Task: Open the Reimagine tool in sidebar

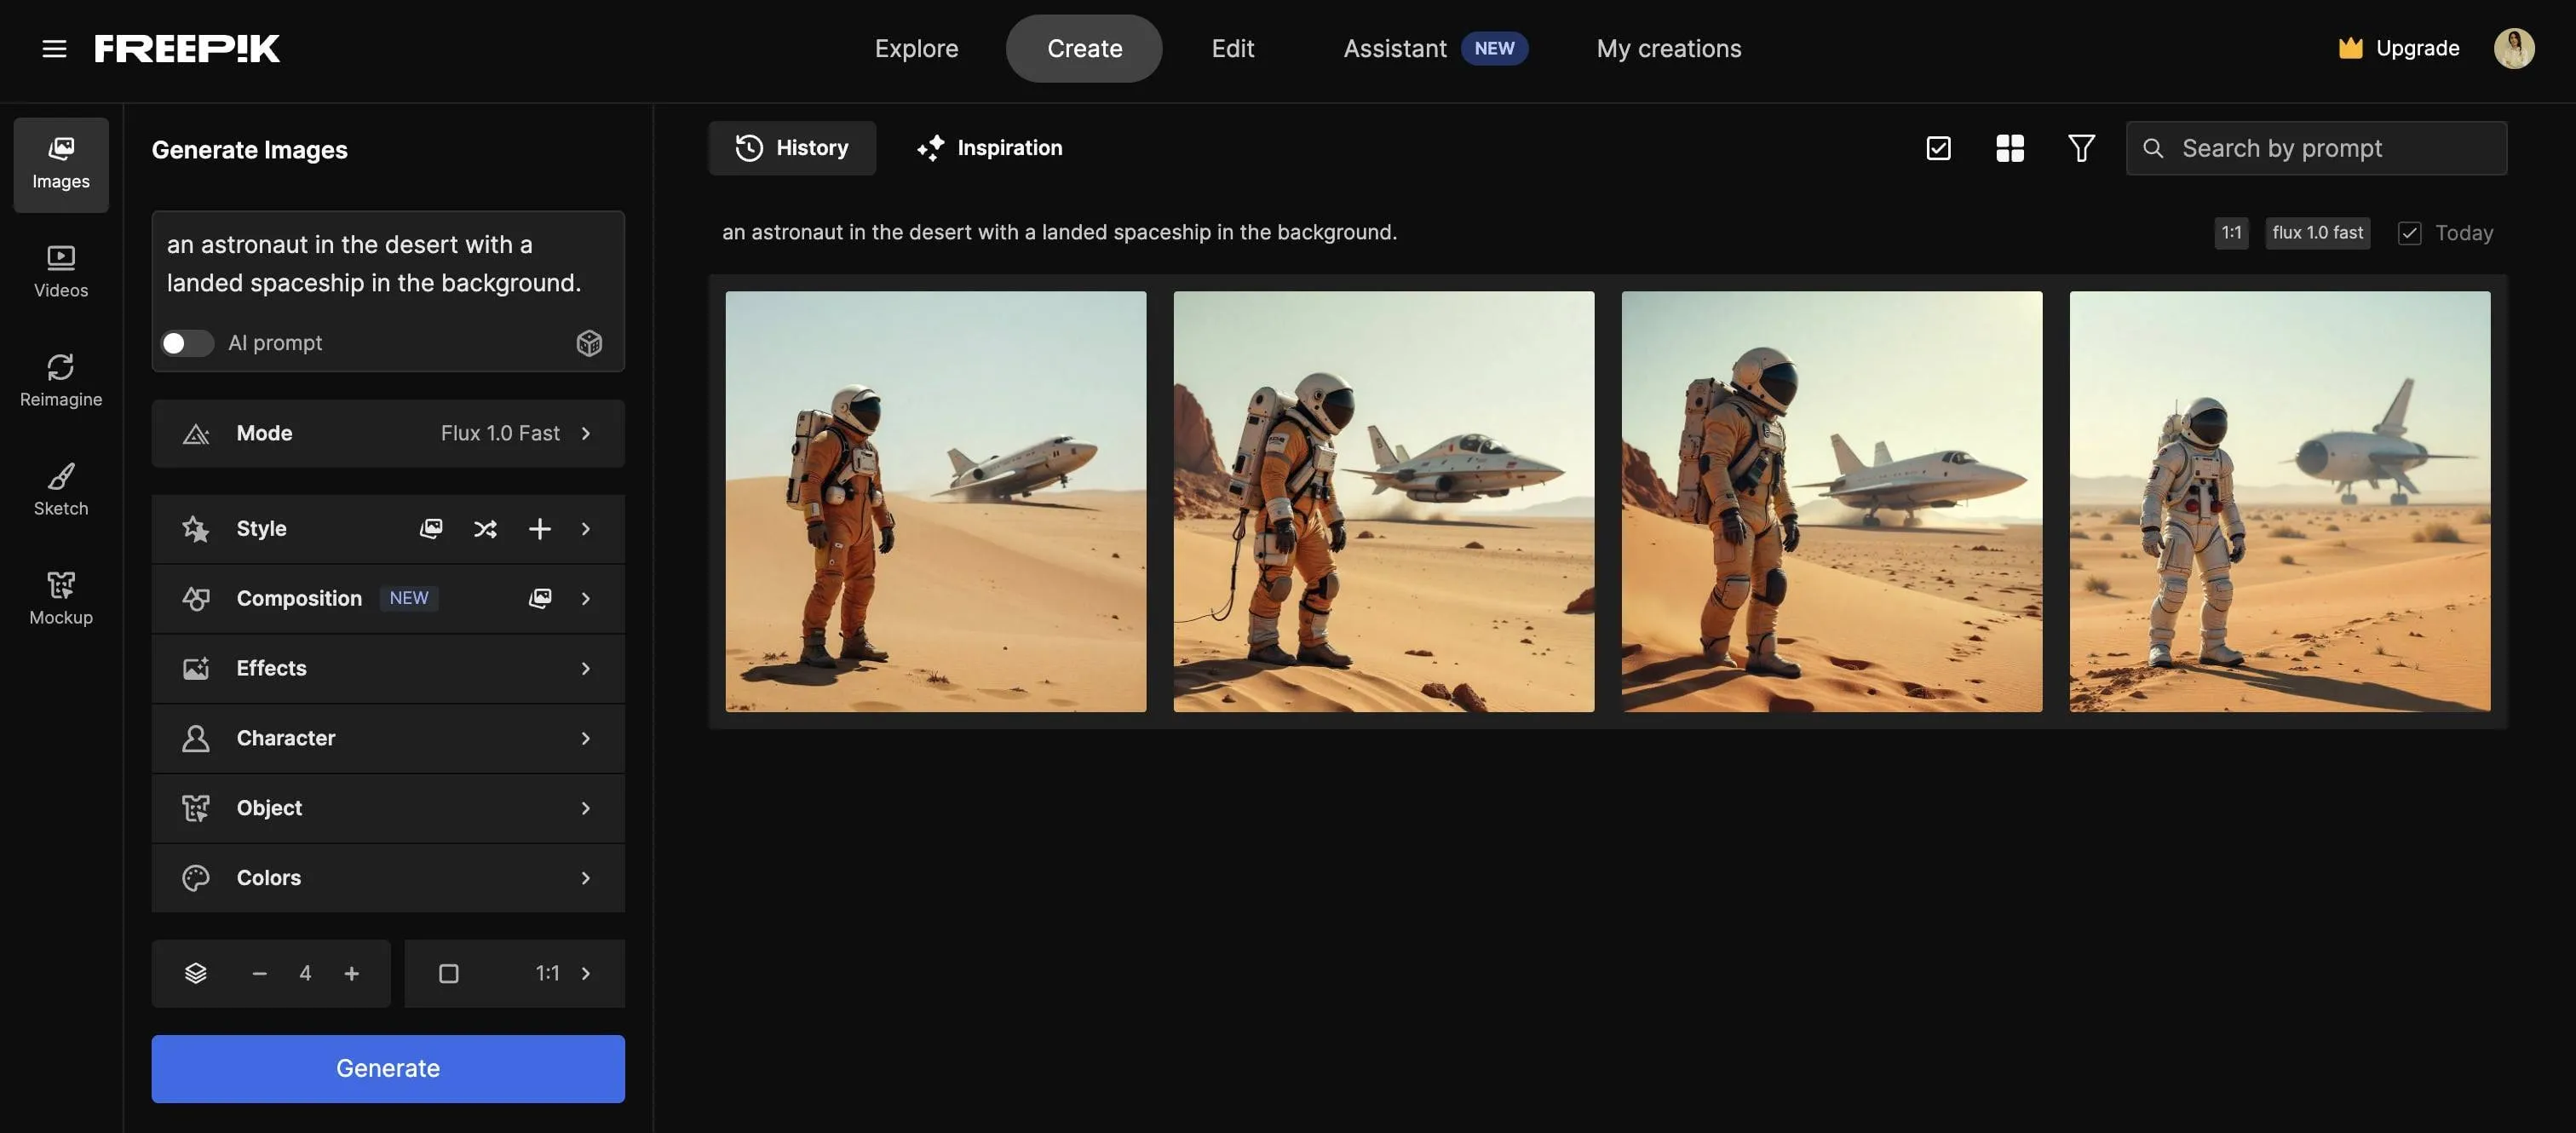Action: pos(61,380)
